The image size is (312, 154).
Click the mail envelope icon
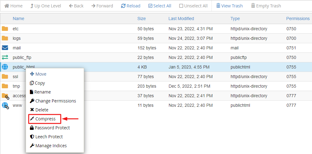pyautogui.click(x=5, y=48)
